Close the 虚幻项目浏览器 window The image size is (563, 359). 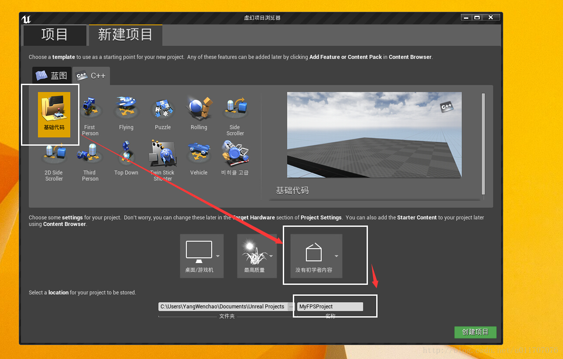coord(491,17)
